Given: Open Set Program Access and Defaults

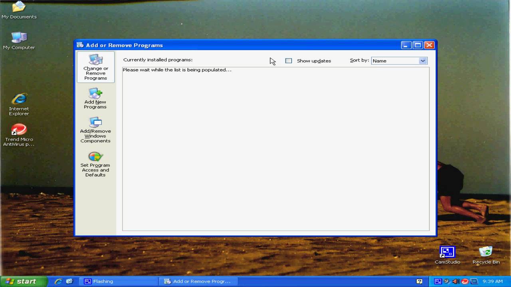Looking at the screenshot, I should pyautogui.click(x=95, y=164).
